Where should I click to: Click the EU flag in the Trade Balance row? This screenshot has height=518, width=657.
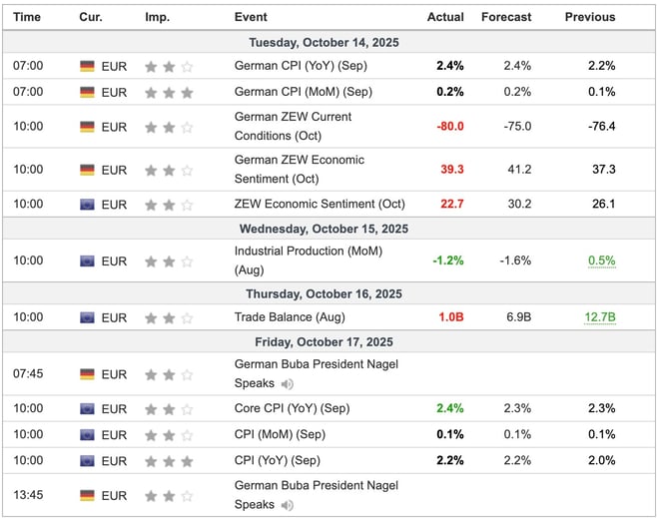(89, 317)
